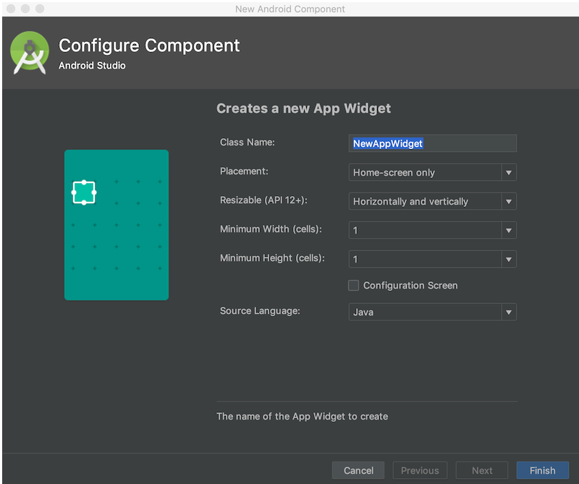Viewport: 579px width, 484px height.
Task: Expand the Minimum Height cells dropdown
Action: (x=510, y=259)
